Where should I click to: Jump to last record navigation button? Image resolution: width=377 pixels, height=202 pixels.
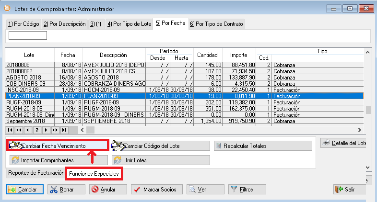(64, 130)
